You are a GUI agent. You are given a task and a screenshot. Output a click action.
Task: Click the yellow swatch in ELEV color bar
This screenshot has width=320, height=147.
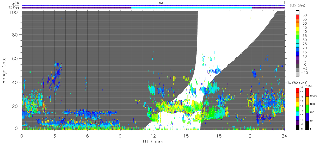coord(298,29)
